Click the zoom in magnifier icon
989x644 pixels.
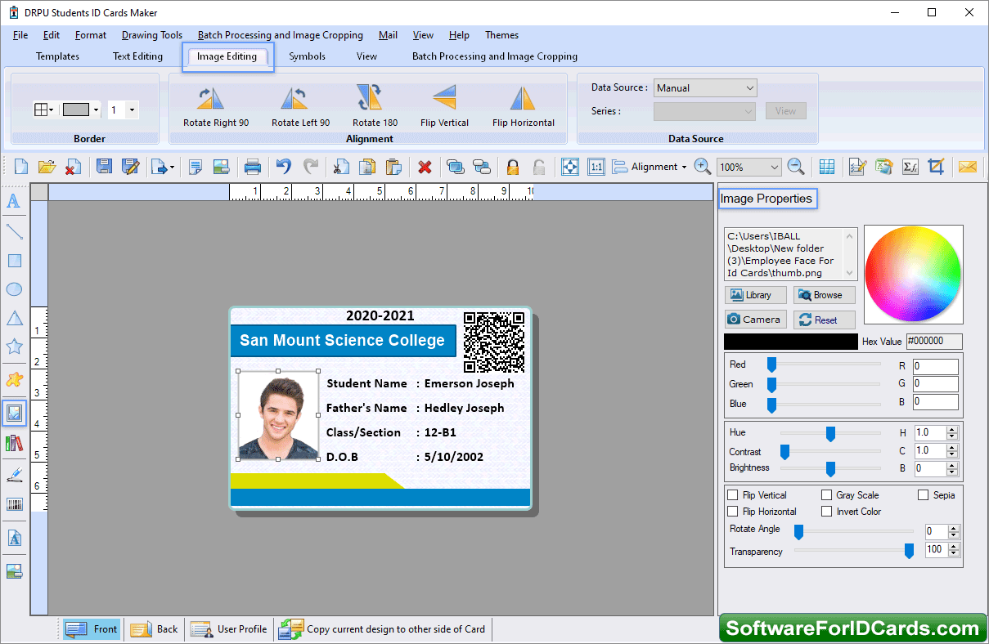pyautogui.click(x=702, y=167)
